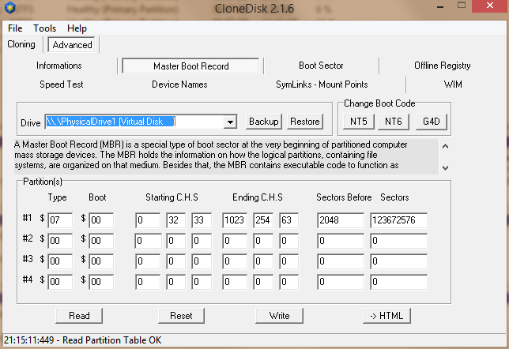This screenshot has width=509, height=349.
Task: Click partition #4 Sectors field
Action: click(398, 282)
